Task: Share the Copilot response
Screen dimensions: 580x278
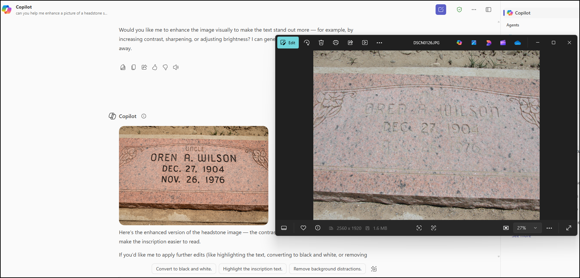Action: (144, 67)
